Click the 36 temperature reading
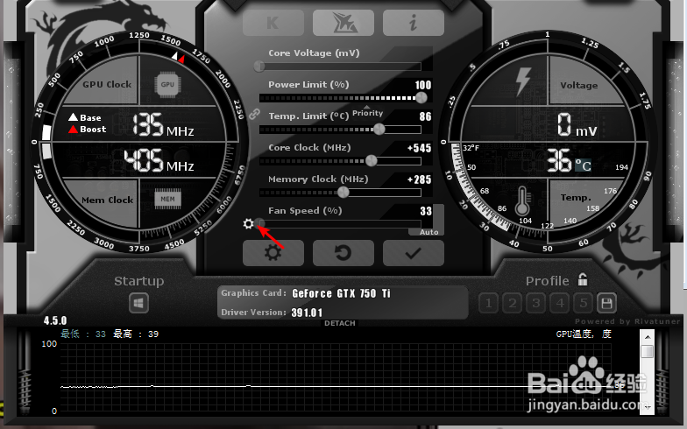This screenshot has height=429, width=687. coord(559,160)
